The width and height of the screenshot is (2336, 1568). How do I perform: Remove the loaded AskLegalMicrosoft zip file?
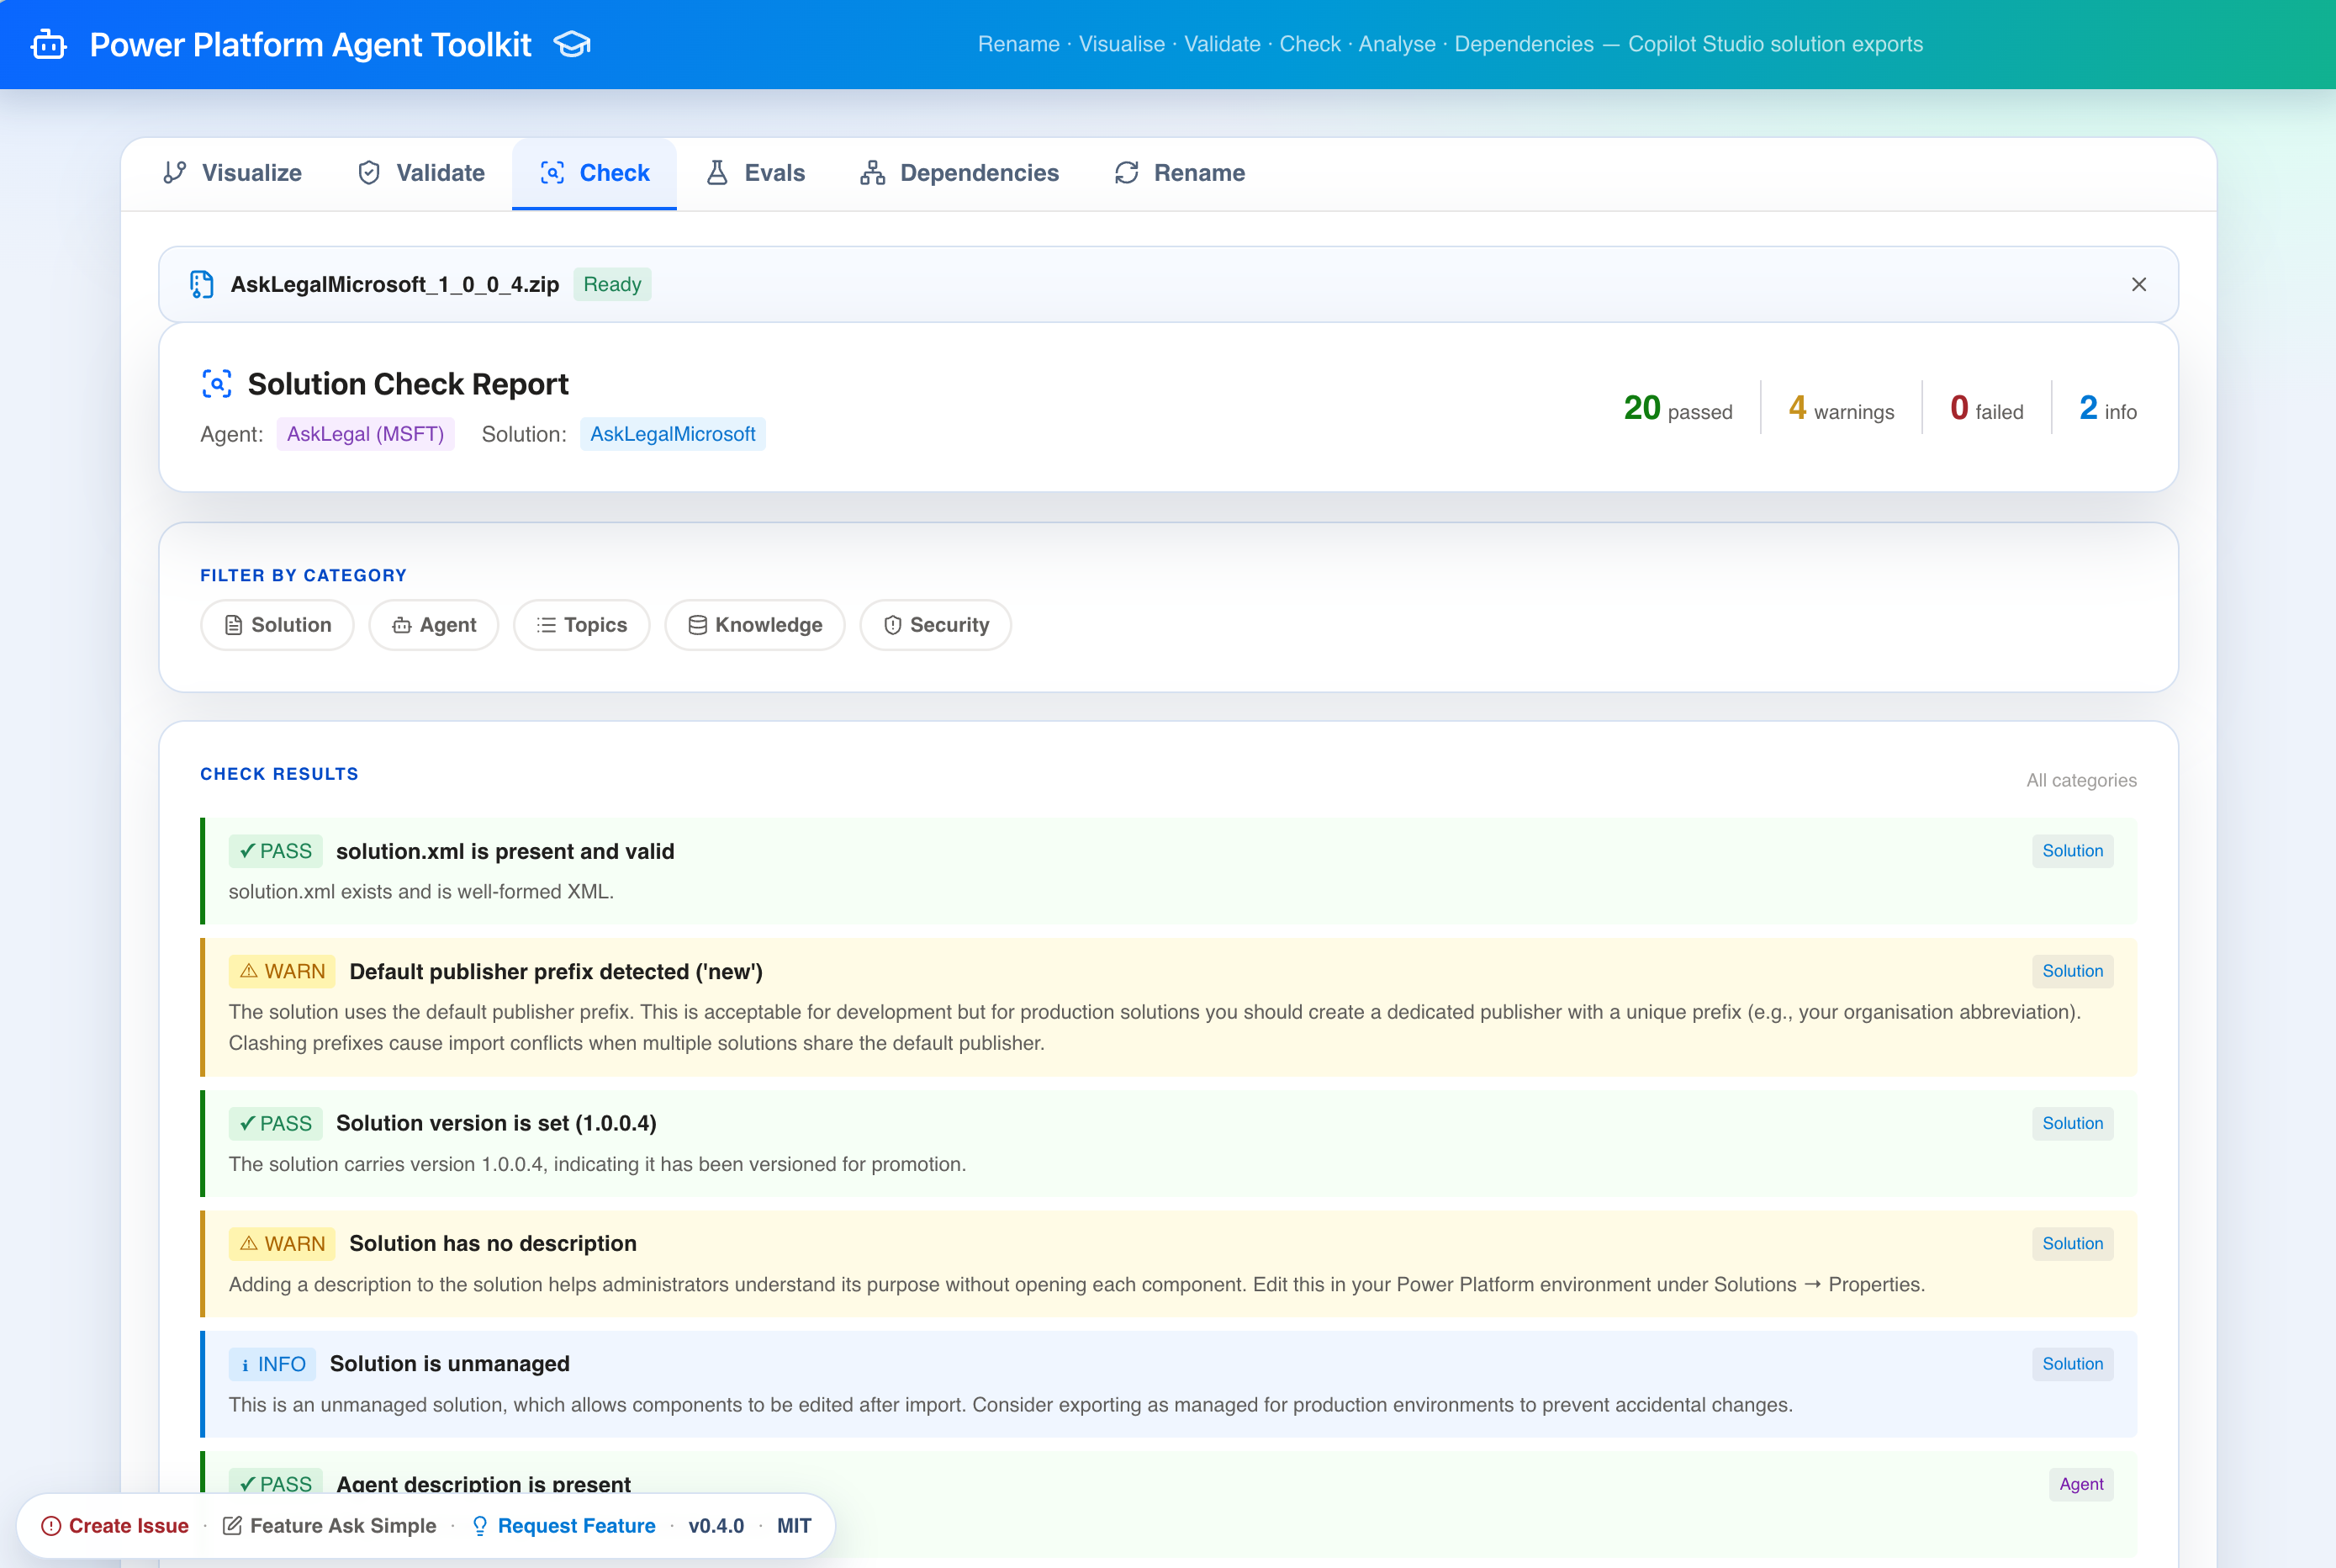tap(2138, 285)
